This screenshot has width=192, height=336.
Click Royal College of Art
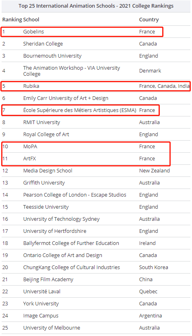[x=46, y=134]
